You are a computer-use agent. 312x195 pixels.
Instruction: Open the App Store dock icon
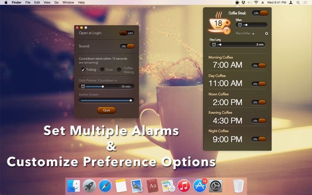200,186
